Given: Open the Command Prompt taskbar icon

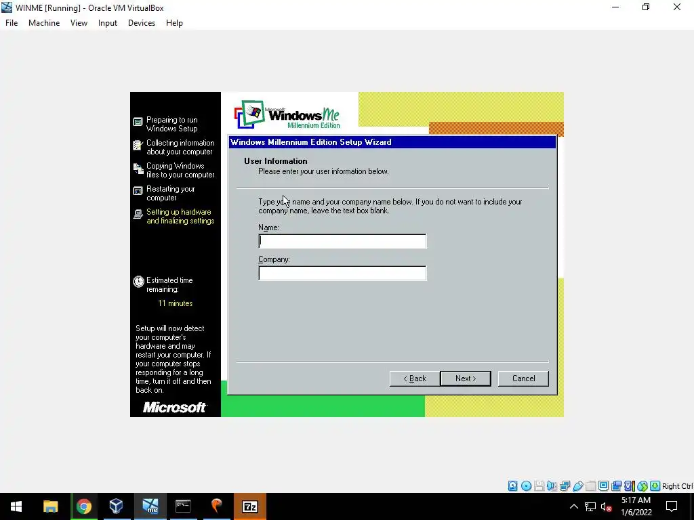Looking at the screenshot, I should click(183, 506).
